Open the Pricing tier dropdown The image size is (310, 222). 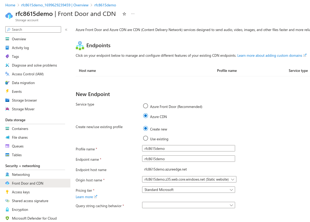[189, 190]
